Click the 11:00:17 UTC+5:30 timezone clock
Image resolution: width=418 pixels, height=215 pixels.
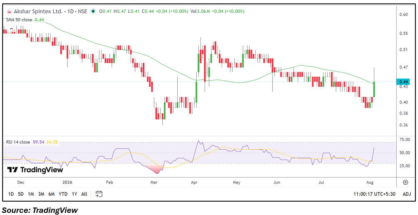374,194
